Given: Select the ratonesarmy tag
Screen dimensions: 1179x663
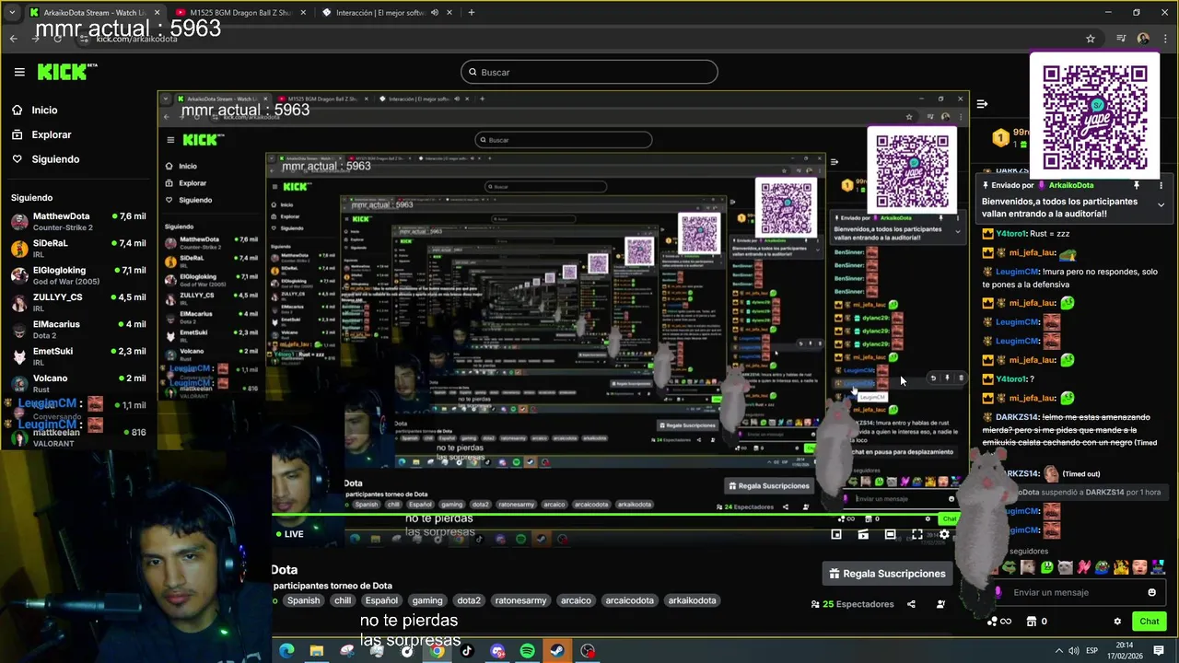Looking at the screenshot, I should click(520, 600).
